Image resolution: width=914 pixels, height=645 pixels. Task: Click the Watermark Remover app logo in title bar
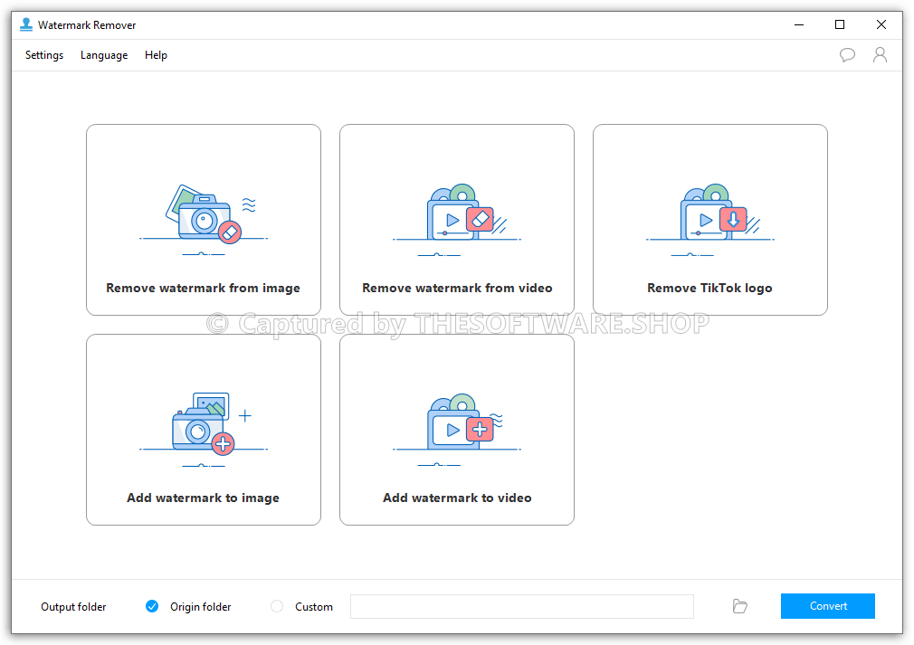click(x=26, y=24)
